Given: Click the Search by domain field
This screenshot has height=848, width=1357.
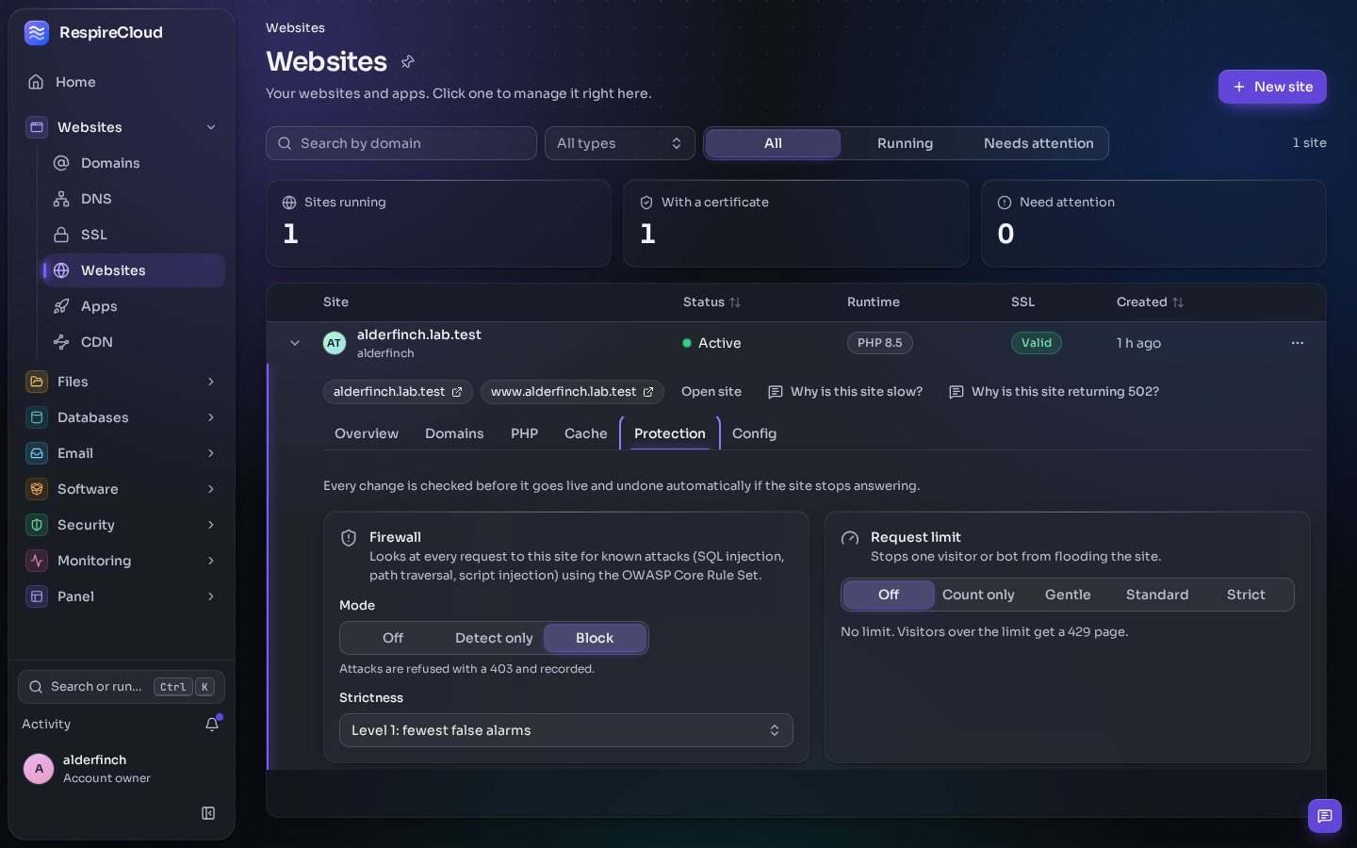Looking at the screenshot, I should point(401,143).
